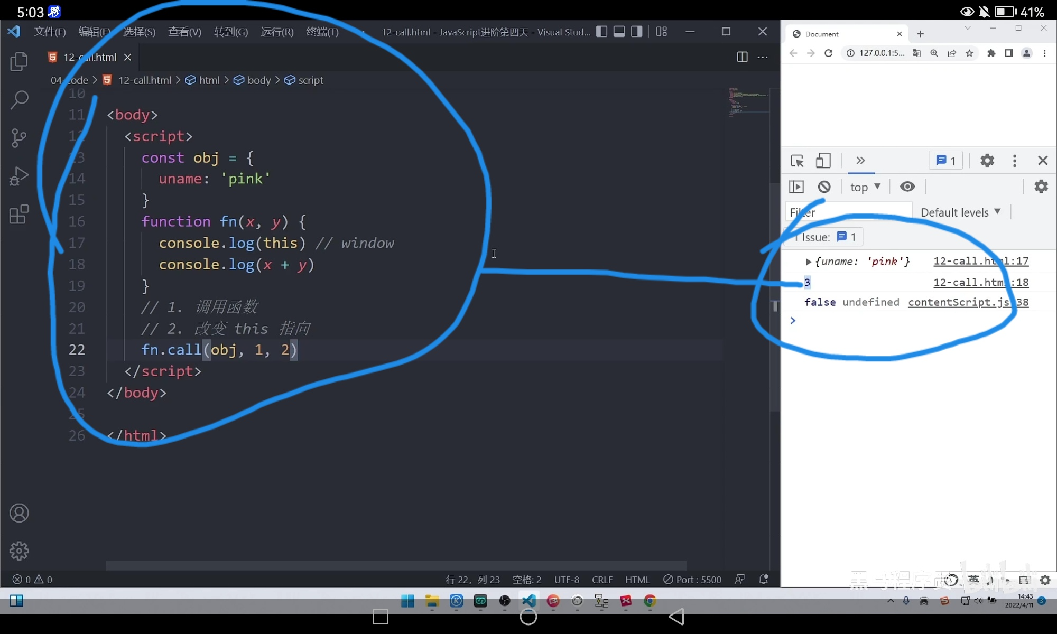
Task: Toggle the console sidebar panel
Action: 796,187
